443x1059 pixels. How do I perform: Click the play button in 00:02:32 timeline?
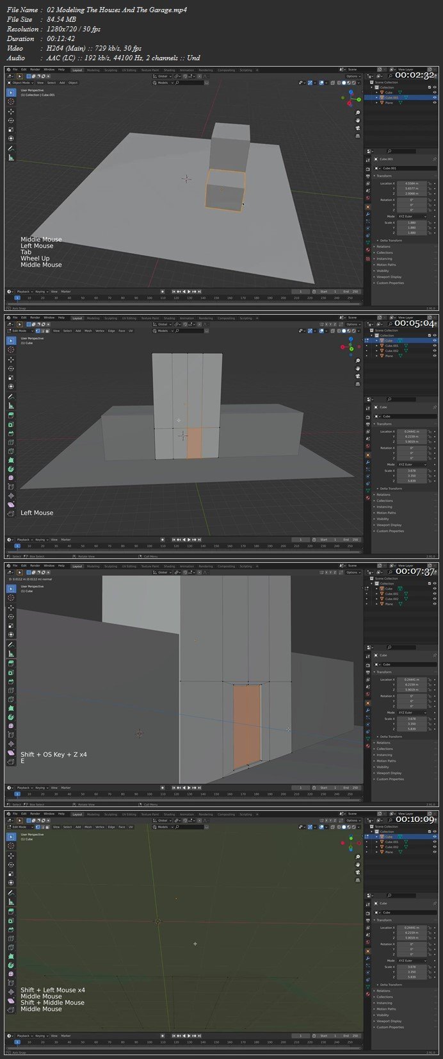pos(189,292)
